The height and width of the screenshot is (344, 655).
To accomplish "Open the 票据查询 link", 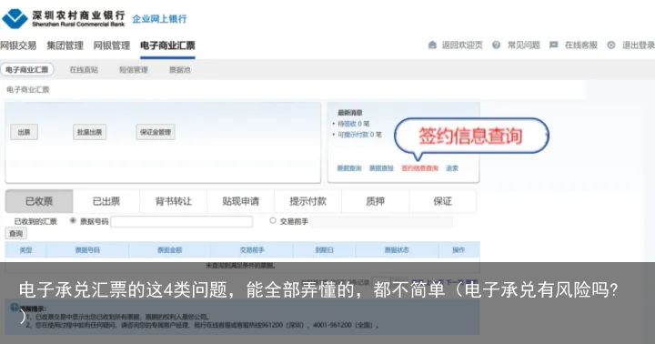I will pyautogui.click(x=349, y=168).
